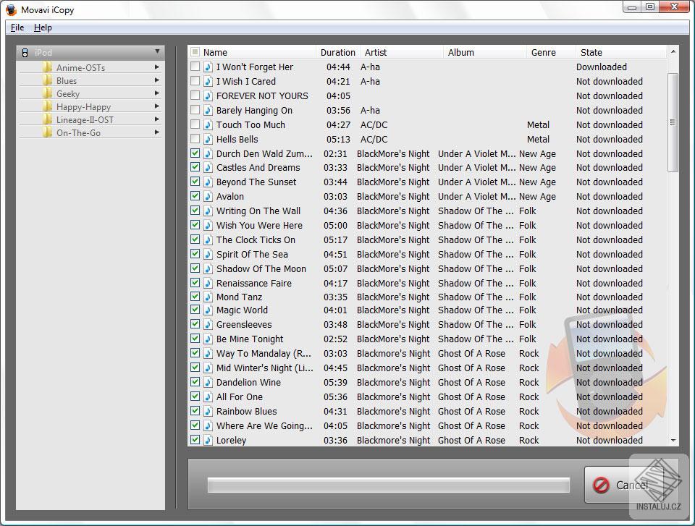Select the Mid Winter's Night track name

pos(265,368)
